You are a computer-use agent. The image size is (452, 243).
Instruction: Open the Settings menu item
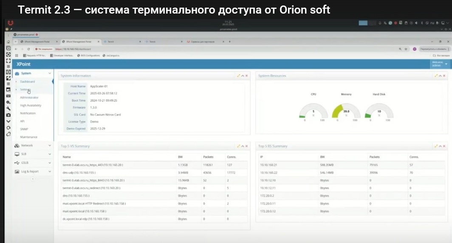(x=25, y=89)
